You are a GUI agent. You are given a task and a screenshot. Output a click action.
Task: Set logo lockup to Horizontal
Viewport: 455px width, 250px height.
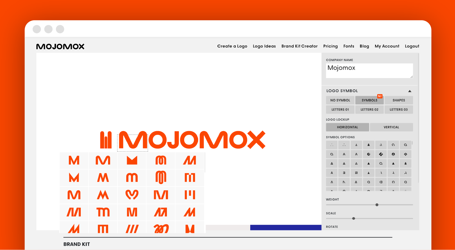[348, 127]
